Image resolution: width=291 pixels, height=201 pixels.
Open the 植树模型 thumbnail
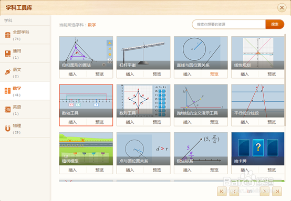point(86,149)
